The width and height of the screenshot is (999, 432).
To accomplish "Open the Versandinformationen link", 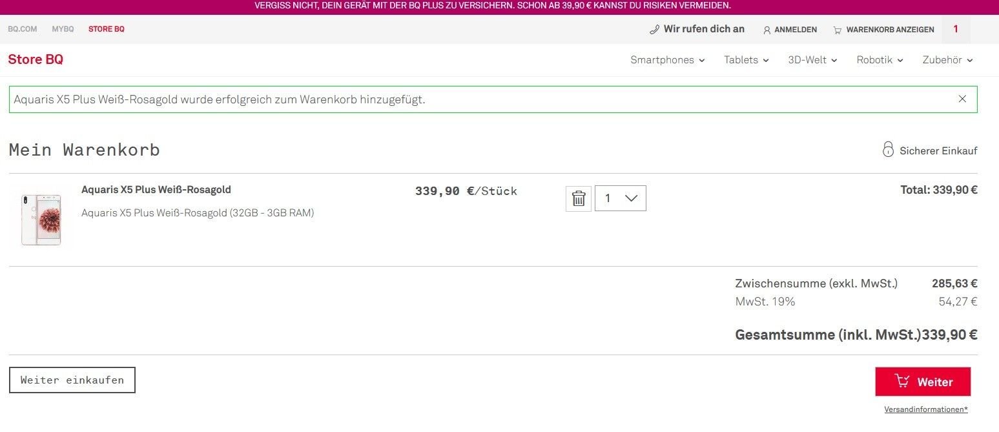I will point(926,409).
